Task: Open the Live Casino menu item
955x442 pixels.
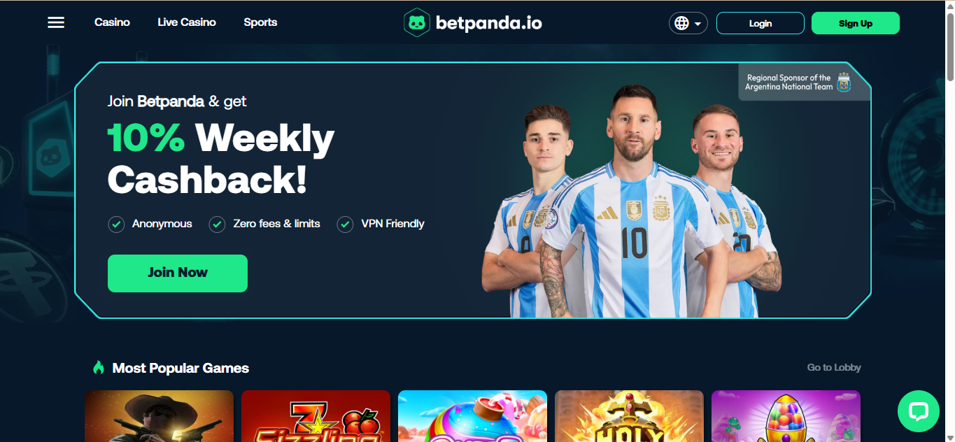Action: click(187, 22)
